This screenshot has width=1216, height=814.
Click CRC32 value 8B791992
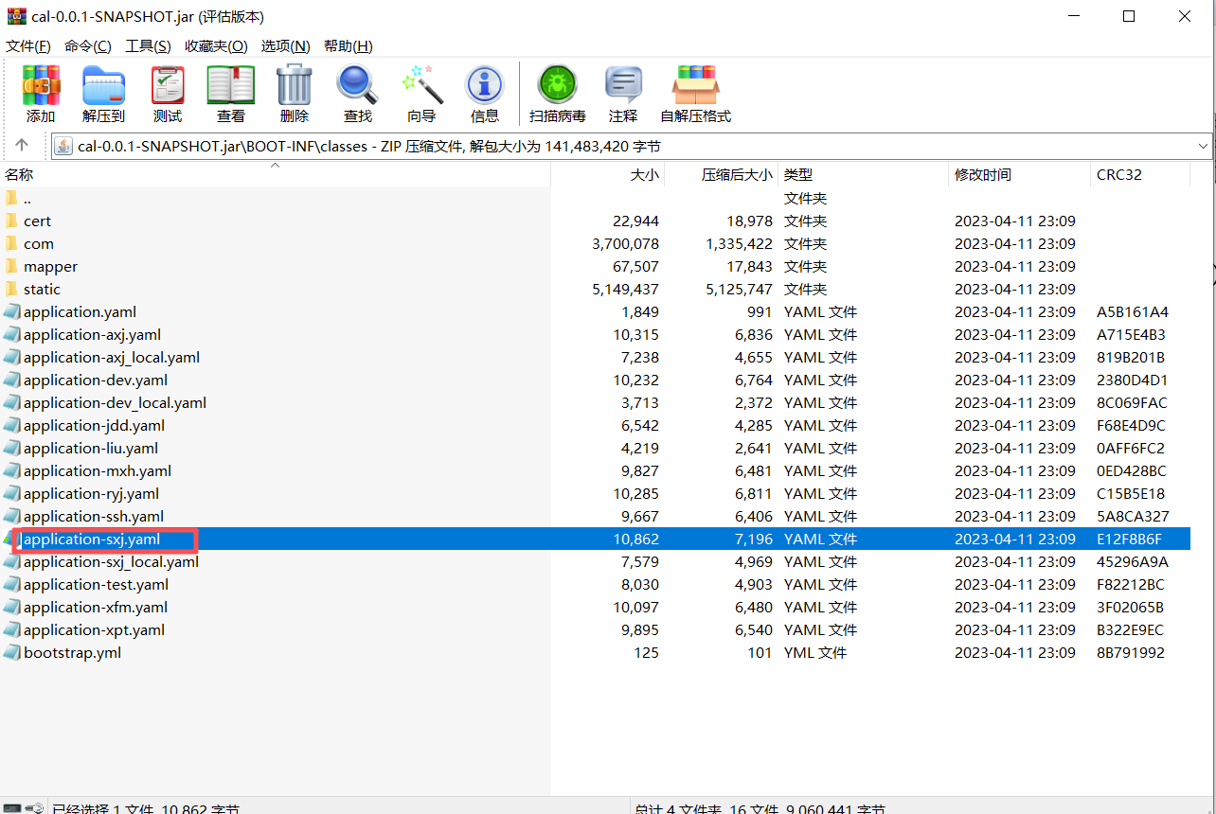[1131, 652]
